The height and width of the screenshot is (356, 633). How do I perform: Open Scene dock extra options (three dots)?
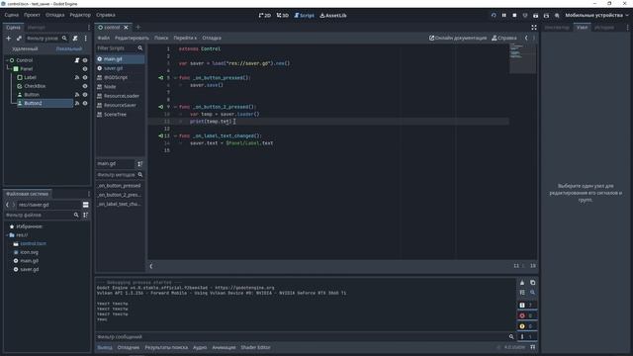tap(86, 38)
